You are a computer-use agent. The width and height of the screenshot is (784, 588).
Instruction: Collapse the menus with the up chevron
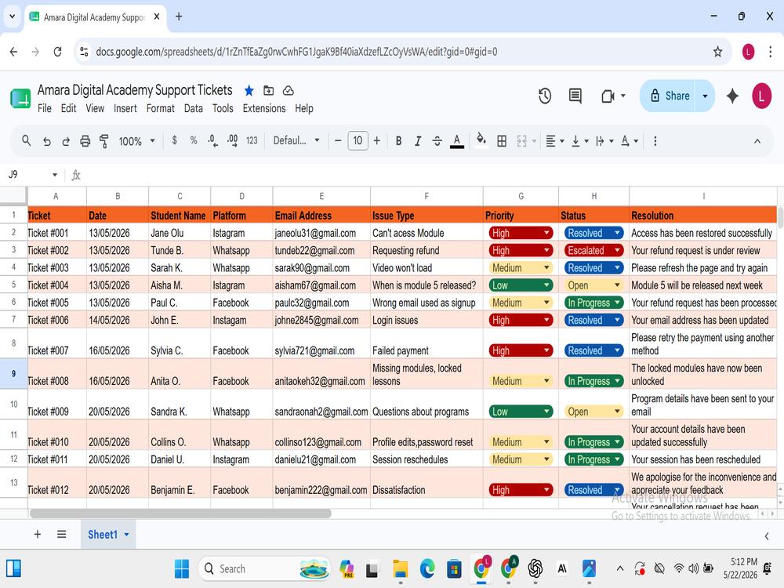pos(757,141)
